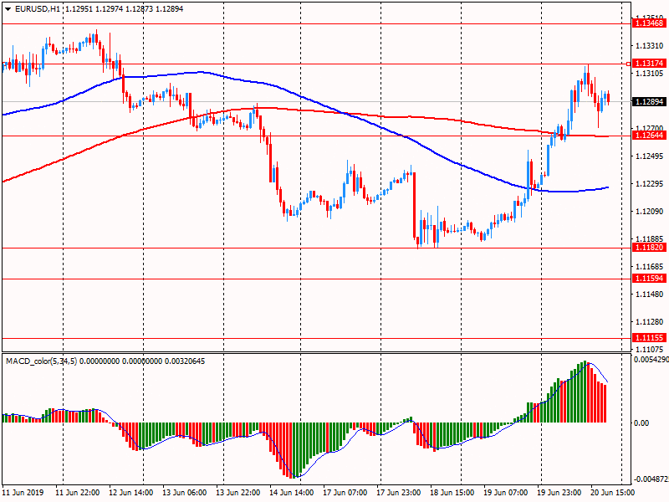Click the 20 Jun 15:00 time axis label
Image resolution: width=669 pixels, height=502 pixels.
[612, 492]
